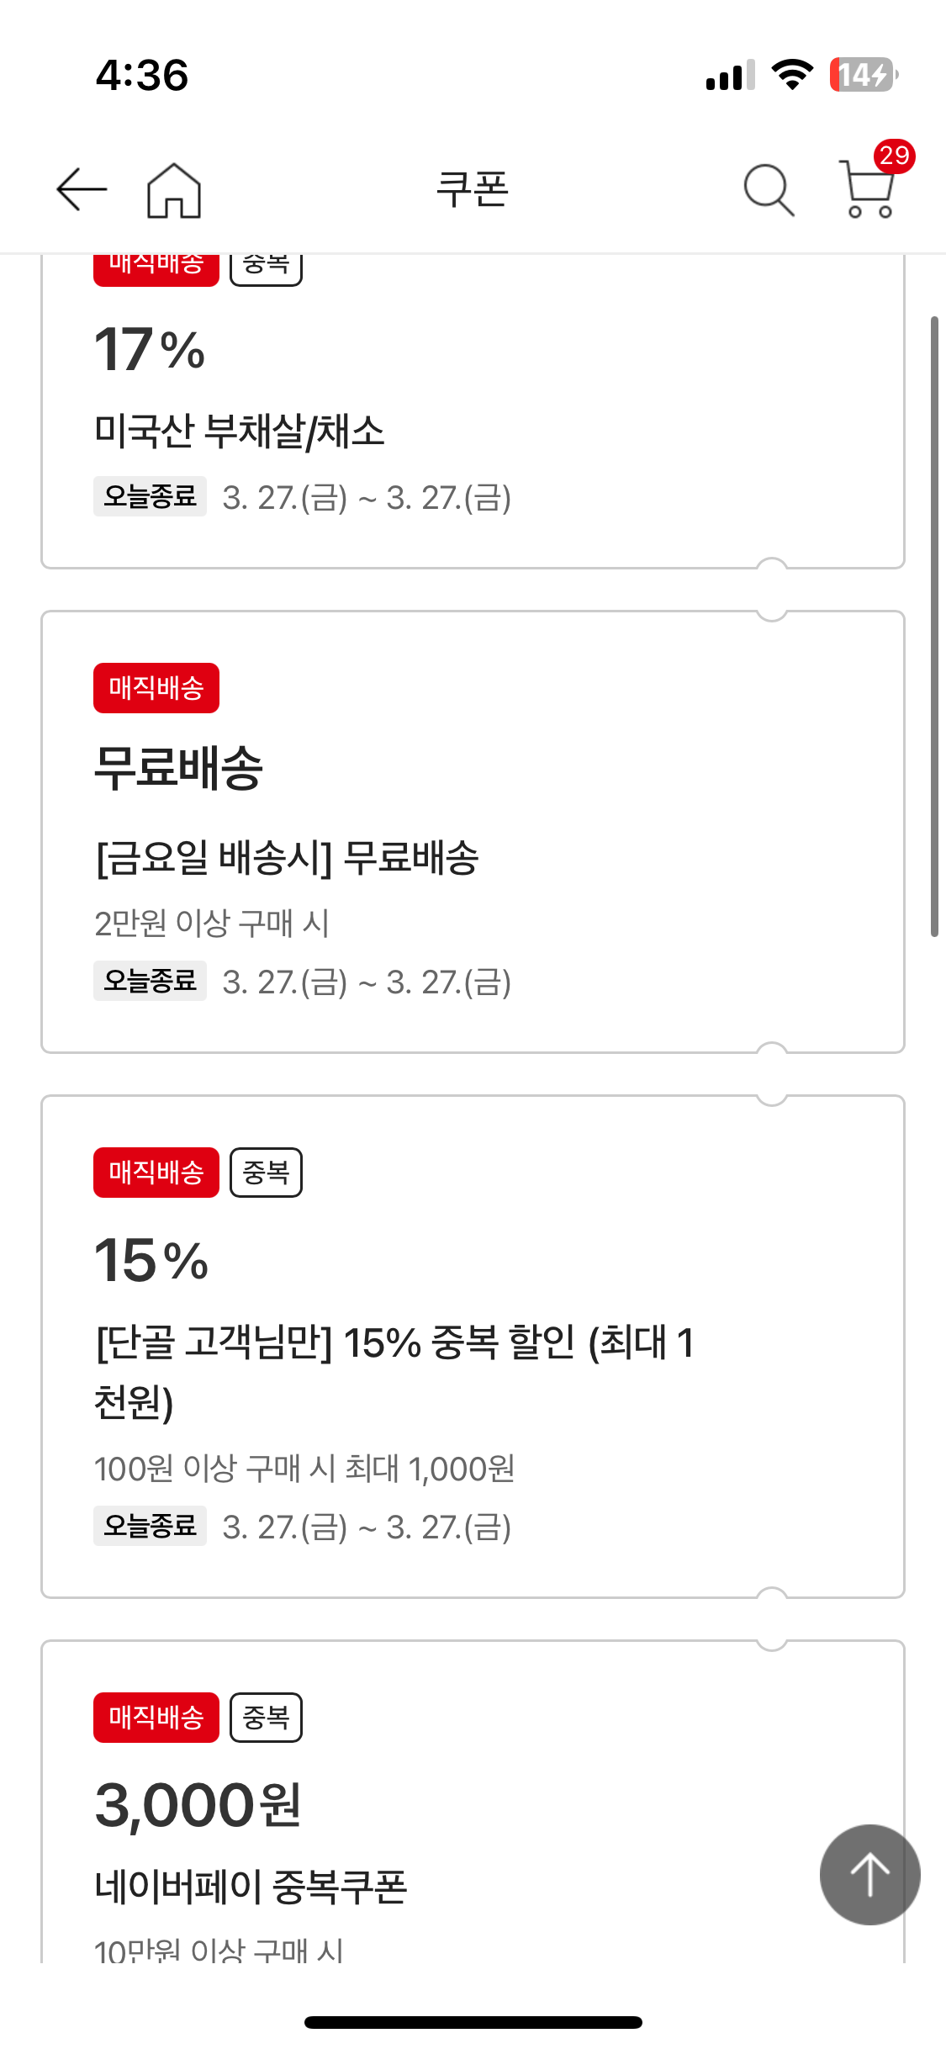Viewport: 946px width, 2049px height.
Task: Tap 중복 tag on 15% coupon
Action: click(x=266, y=1173)
